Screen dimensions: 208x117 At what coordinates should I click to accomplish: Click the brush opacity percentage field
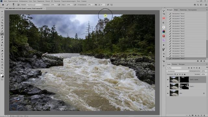53,5
